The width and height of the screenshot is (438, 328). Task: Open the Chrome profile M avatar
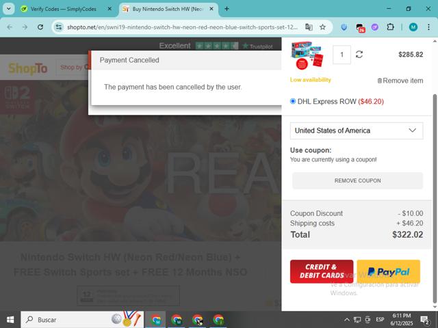coord(413,27)
